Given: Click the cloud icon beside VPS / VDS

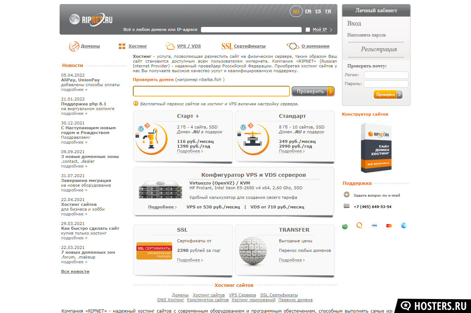Looking at the screenshot, I should pyautogui.click(x=170, y=46).
